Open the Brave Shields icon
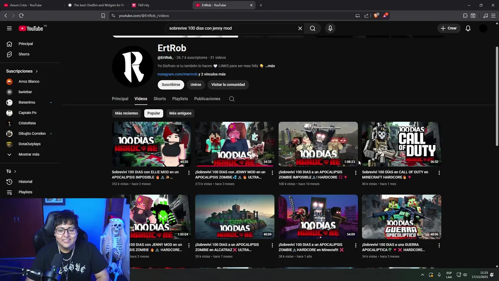The height and width of the screenshot is (281, 499). (x=376, y=16)
